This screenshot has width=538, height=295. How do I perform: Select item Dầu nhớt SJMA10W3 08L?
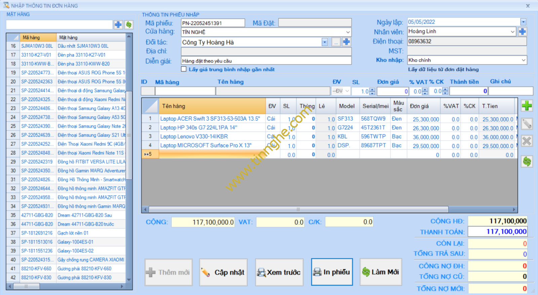pos(66,46)
